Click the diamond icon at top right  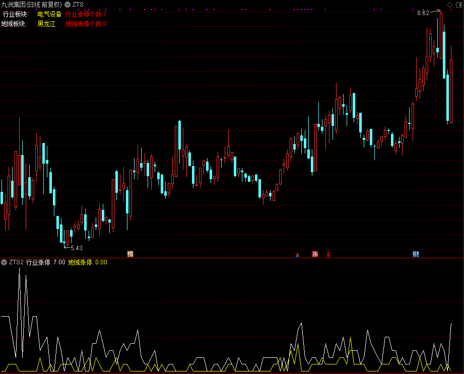click(449, 5)
